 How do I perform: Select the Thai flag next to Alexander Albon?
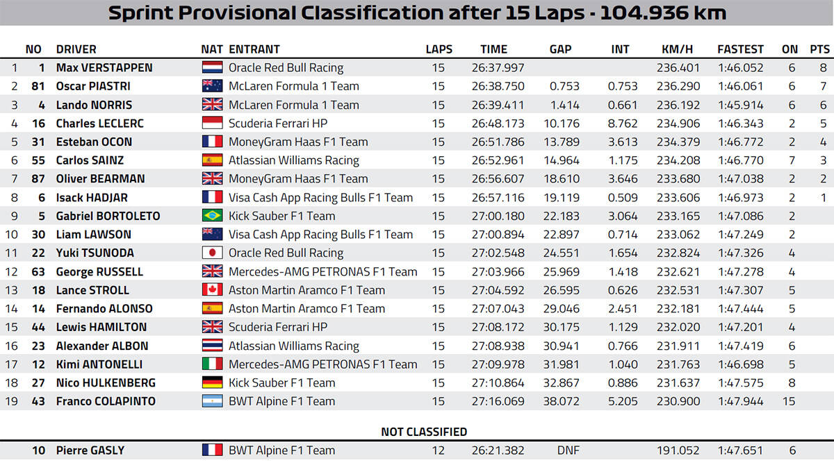point(212,346)
